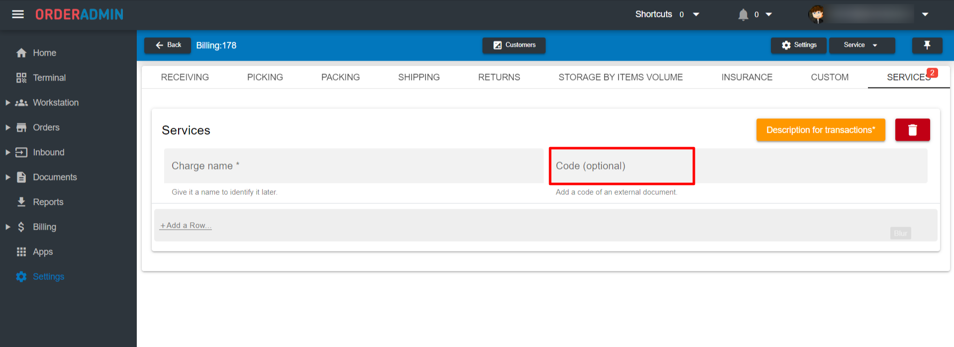954x347 pixels.
Task: Expand the Documents tree arrow
Action: coord(7,177)
